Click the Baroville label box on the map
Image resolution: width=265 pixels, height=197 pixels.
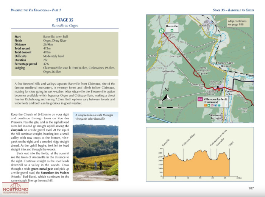point(172,28)
